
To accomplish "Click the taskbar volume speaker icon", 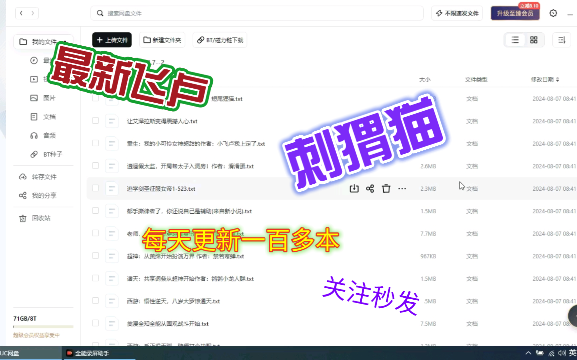I will [562, 353].
